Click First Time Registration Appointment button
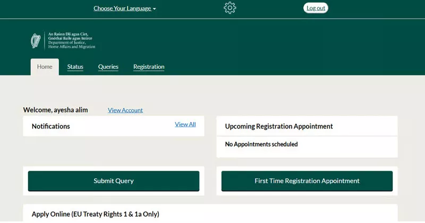 tap(307, 181)
